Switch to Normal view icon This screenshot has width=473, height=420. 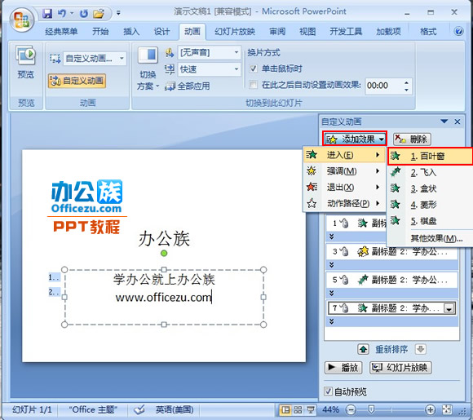point(285,409)
